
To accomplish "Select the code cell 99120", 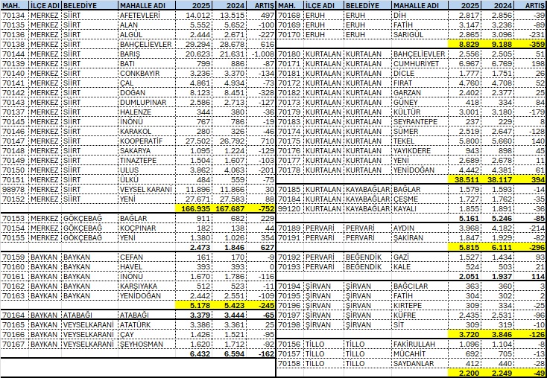I will pyautogui.click(x=288, y=209).
